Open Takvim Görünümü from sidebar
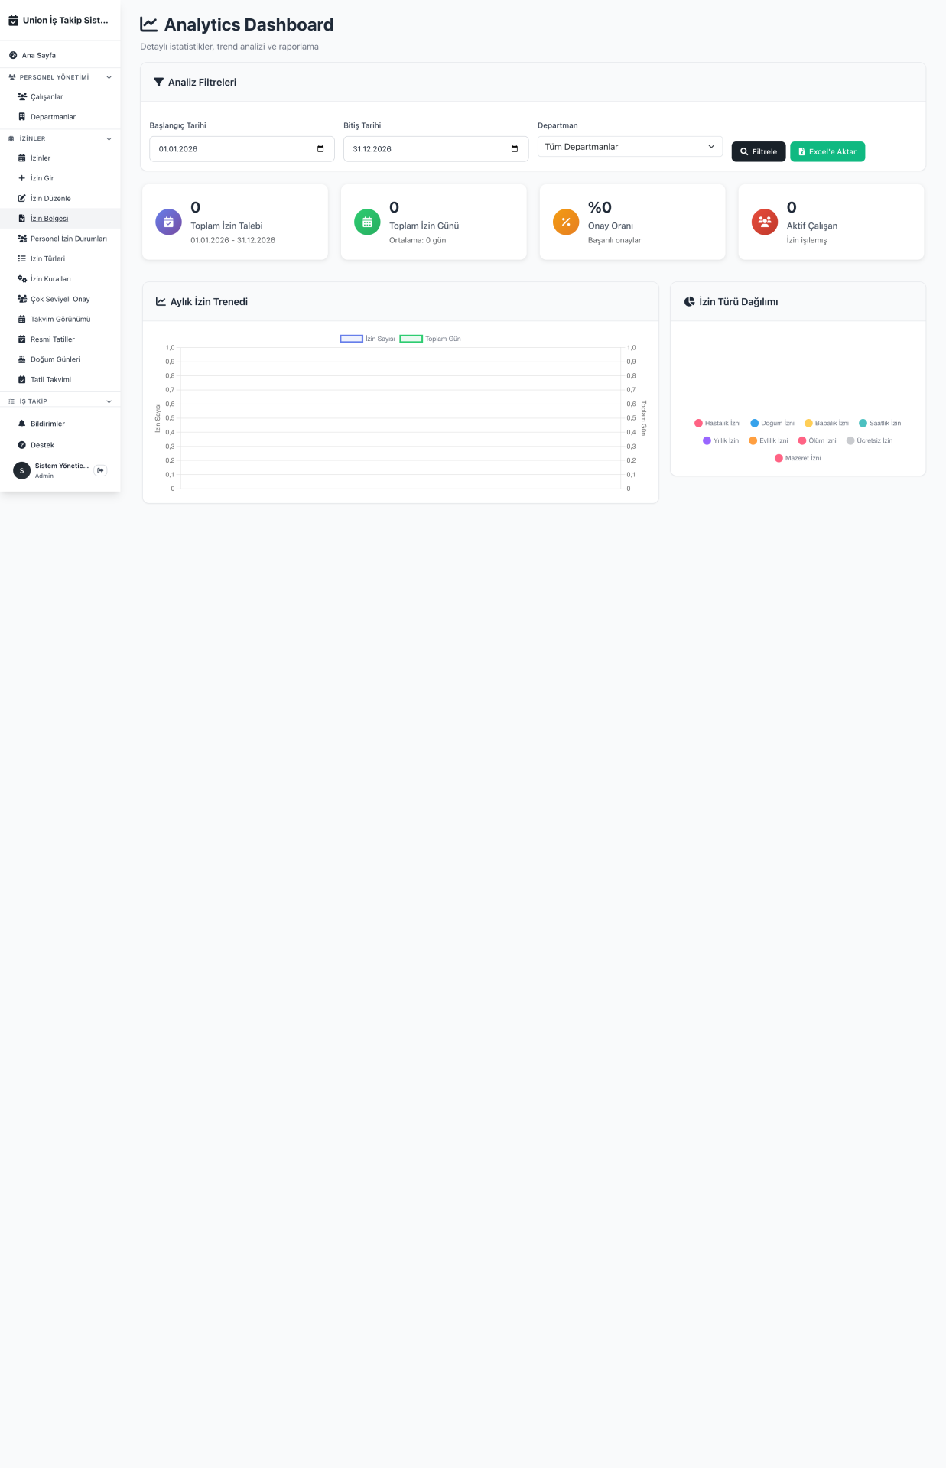 [60, 319]
